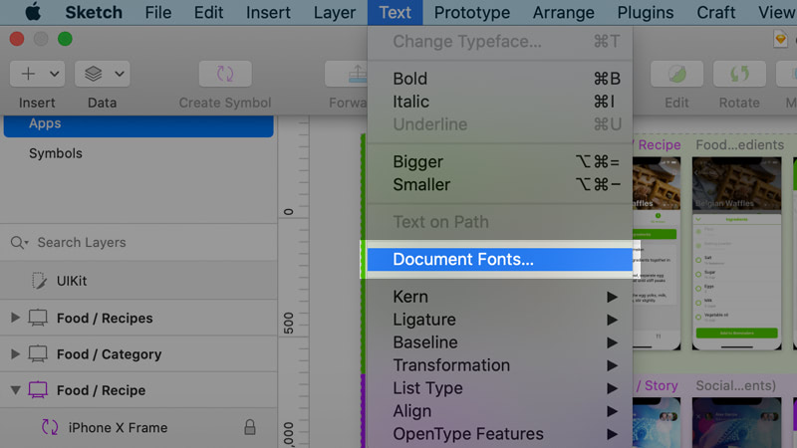Viewport: 797px width, 448px height.
Task: Select Bigger to increase text size
Action: tap(500, 161)
